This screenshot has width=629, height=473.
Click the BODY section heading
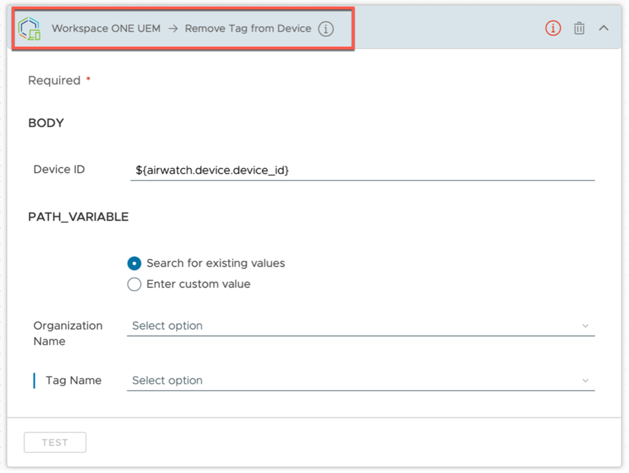(46, 123)
